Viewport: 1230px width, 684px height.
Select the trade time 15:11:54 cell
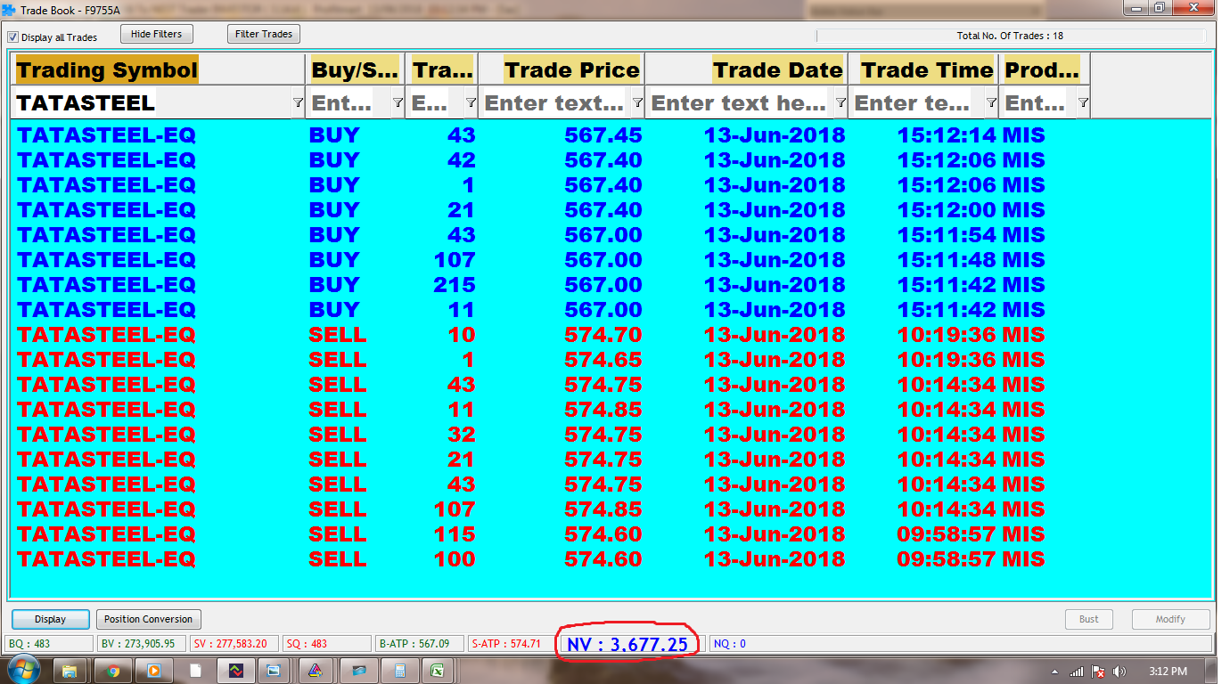tap(947, 235)
